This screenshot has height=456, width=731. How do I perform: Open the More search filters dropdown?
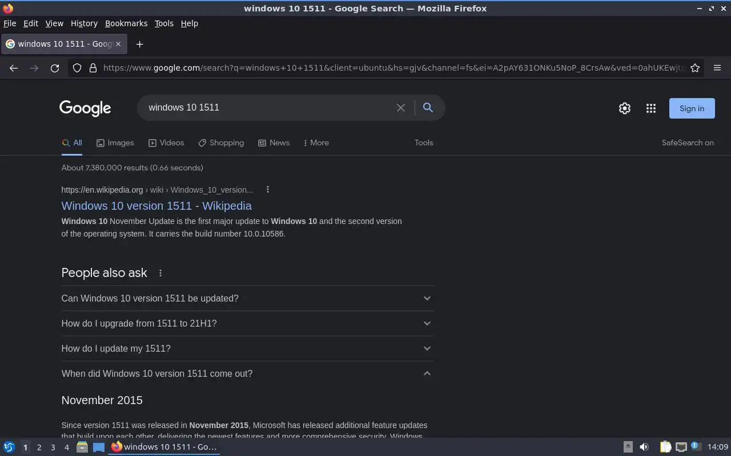[316, 143]
